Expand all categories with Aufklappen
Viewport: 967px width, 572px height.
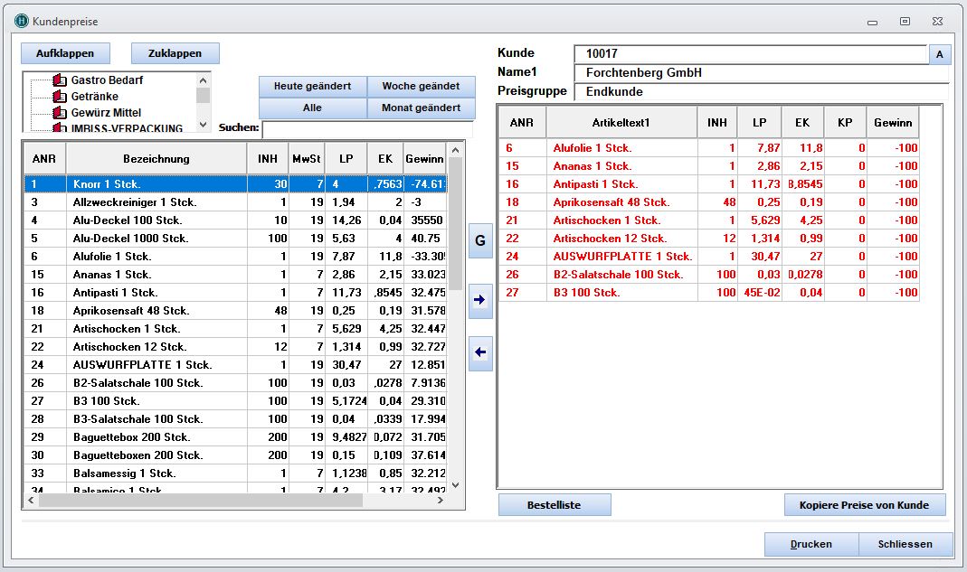[64, 53]
